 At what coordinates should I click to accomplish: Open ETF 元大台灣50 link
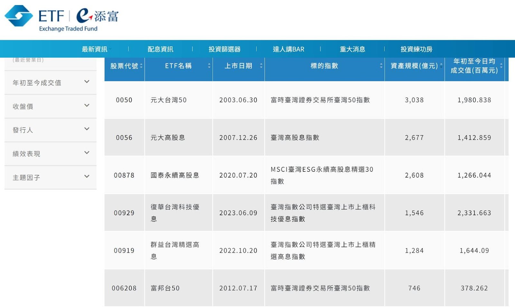[x=169, y=100]
